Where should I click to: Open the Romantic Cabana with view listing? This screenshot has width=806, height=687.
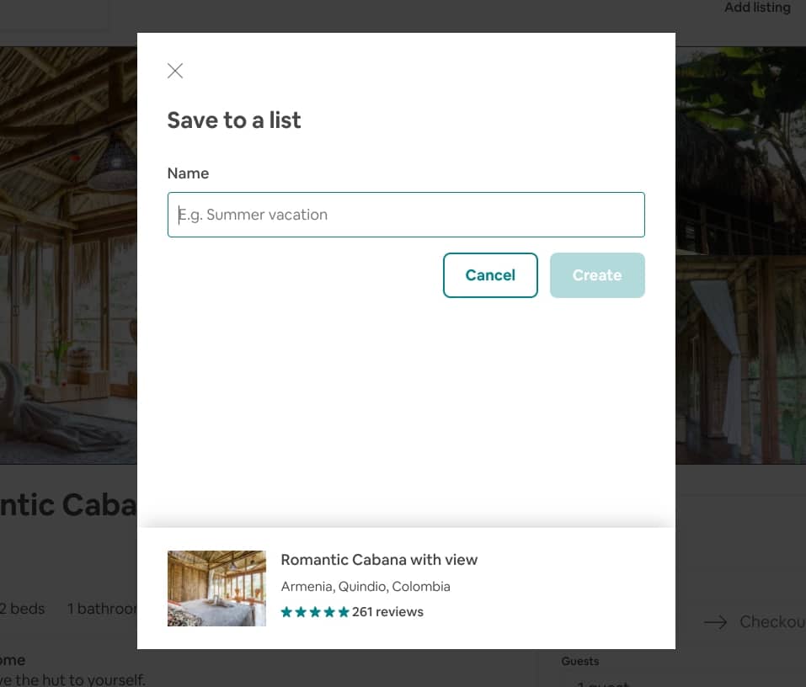coord(379,560)
